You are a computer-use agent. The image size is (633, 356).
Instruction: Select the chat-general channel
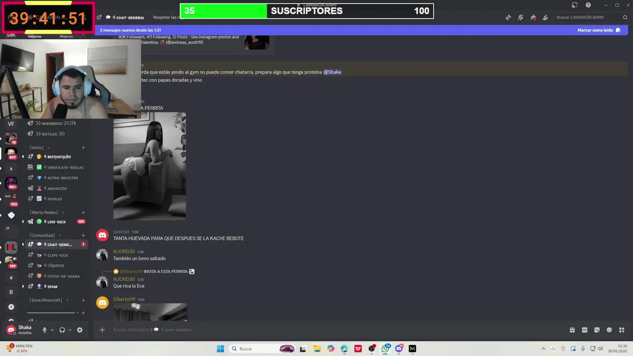click(57, 244)
